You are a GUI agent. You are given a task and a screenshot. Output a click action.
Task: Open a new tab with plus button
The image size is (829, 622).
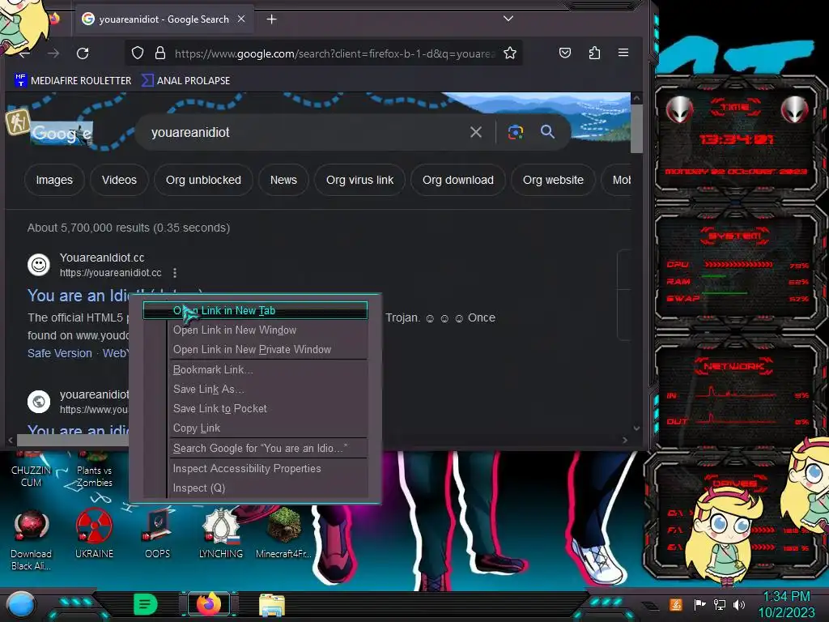271,19
